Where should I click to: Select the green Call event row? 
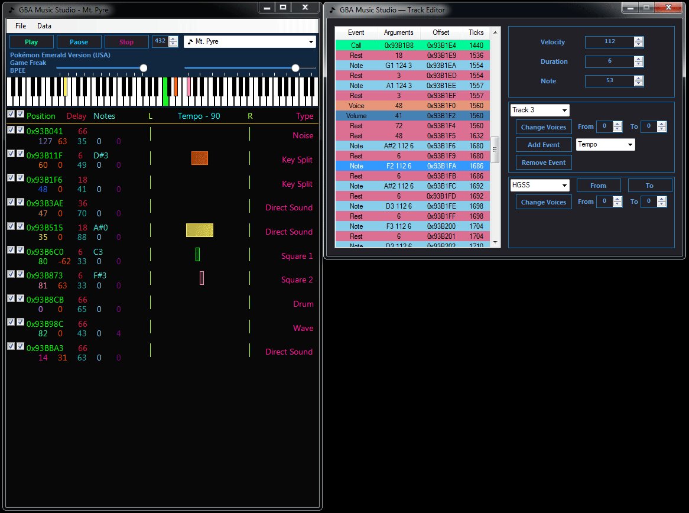coord(412,46)
